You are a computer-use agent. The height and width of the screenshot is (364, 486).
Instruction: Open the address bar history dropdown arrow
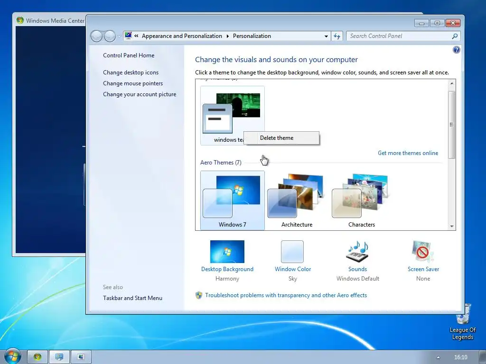(326, 36)
